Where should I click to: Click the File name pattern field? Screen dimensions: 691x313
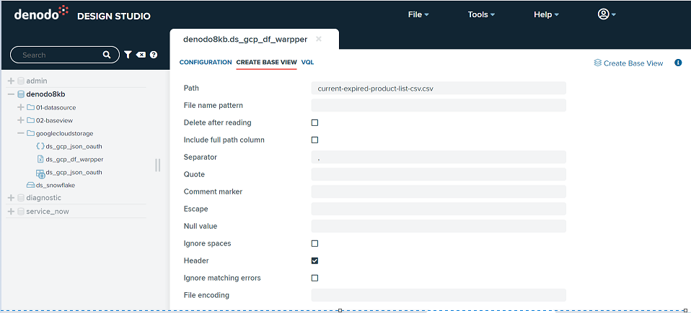tap(439, 106)
